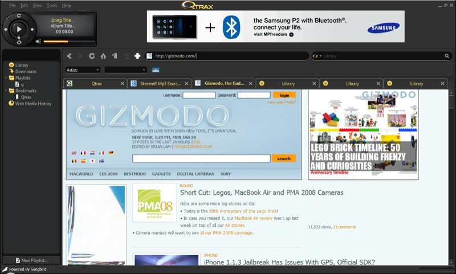Open the empty second filter dropdown
456x274 pixels.
pos(125,69)
